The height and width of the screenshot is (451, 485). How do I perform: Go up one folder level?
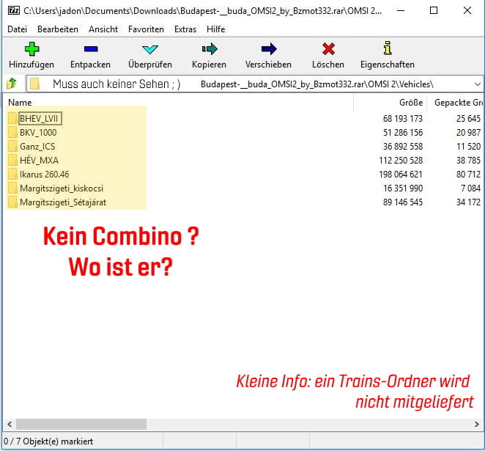(12, 84)
